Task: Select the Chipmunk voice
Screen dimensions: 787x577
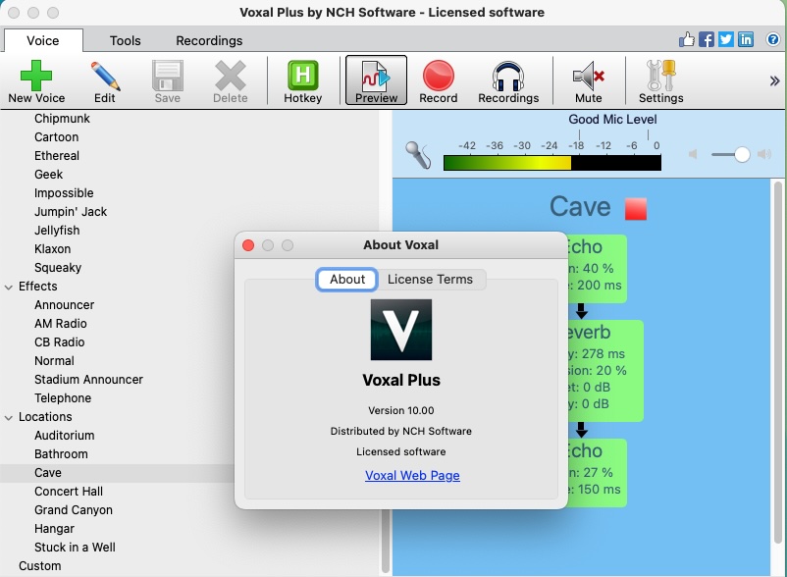Action: pos(62,119)
